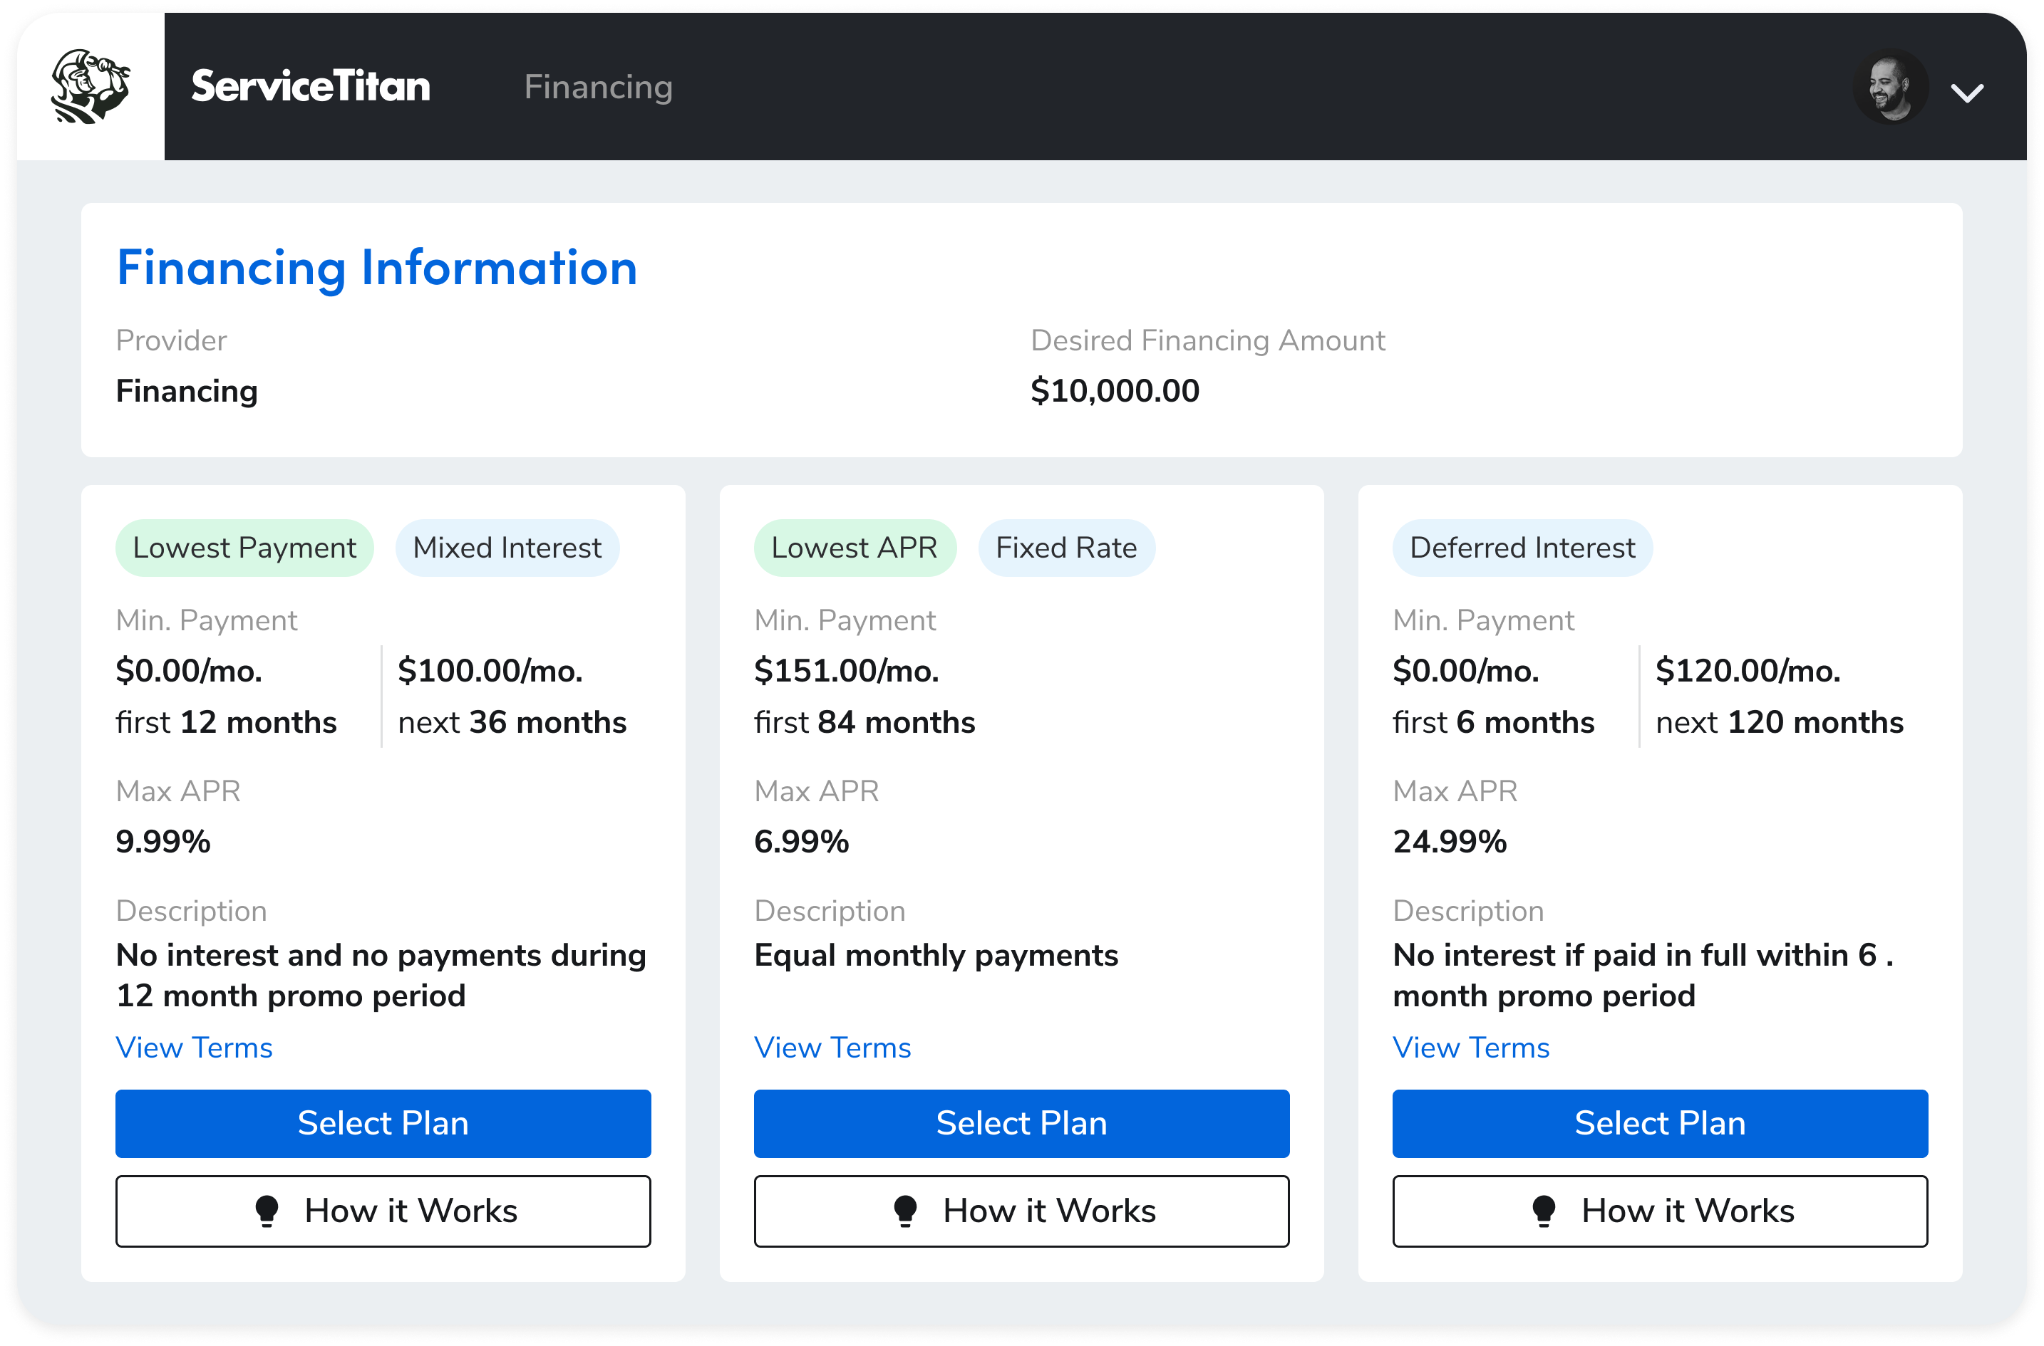2044x1346 pixels.
Task: Click the ServiceTitan mascot logo icon
Action: 91,86
